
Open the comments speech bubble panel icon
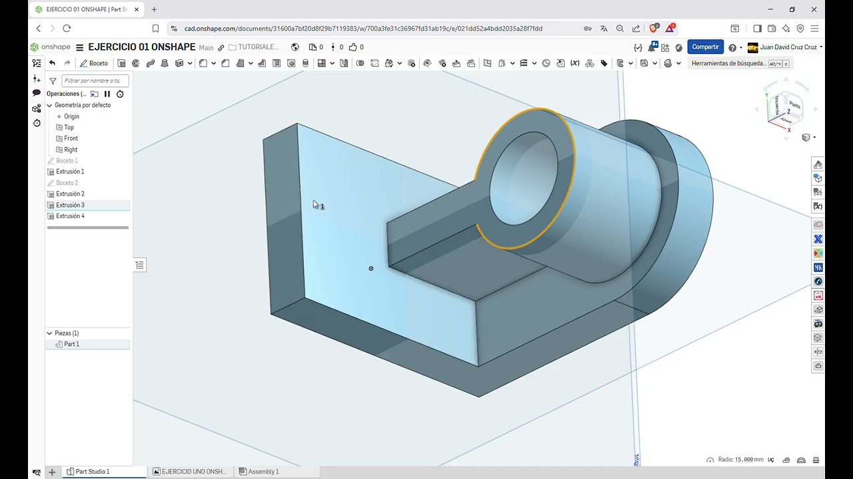click(x=37, y=93)
